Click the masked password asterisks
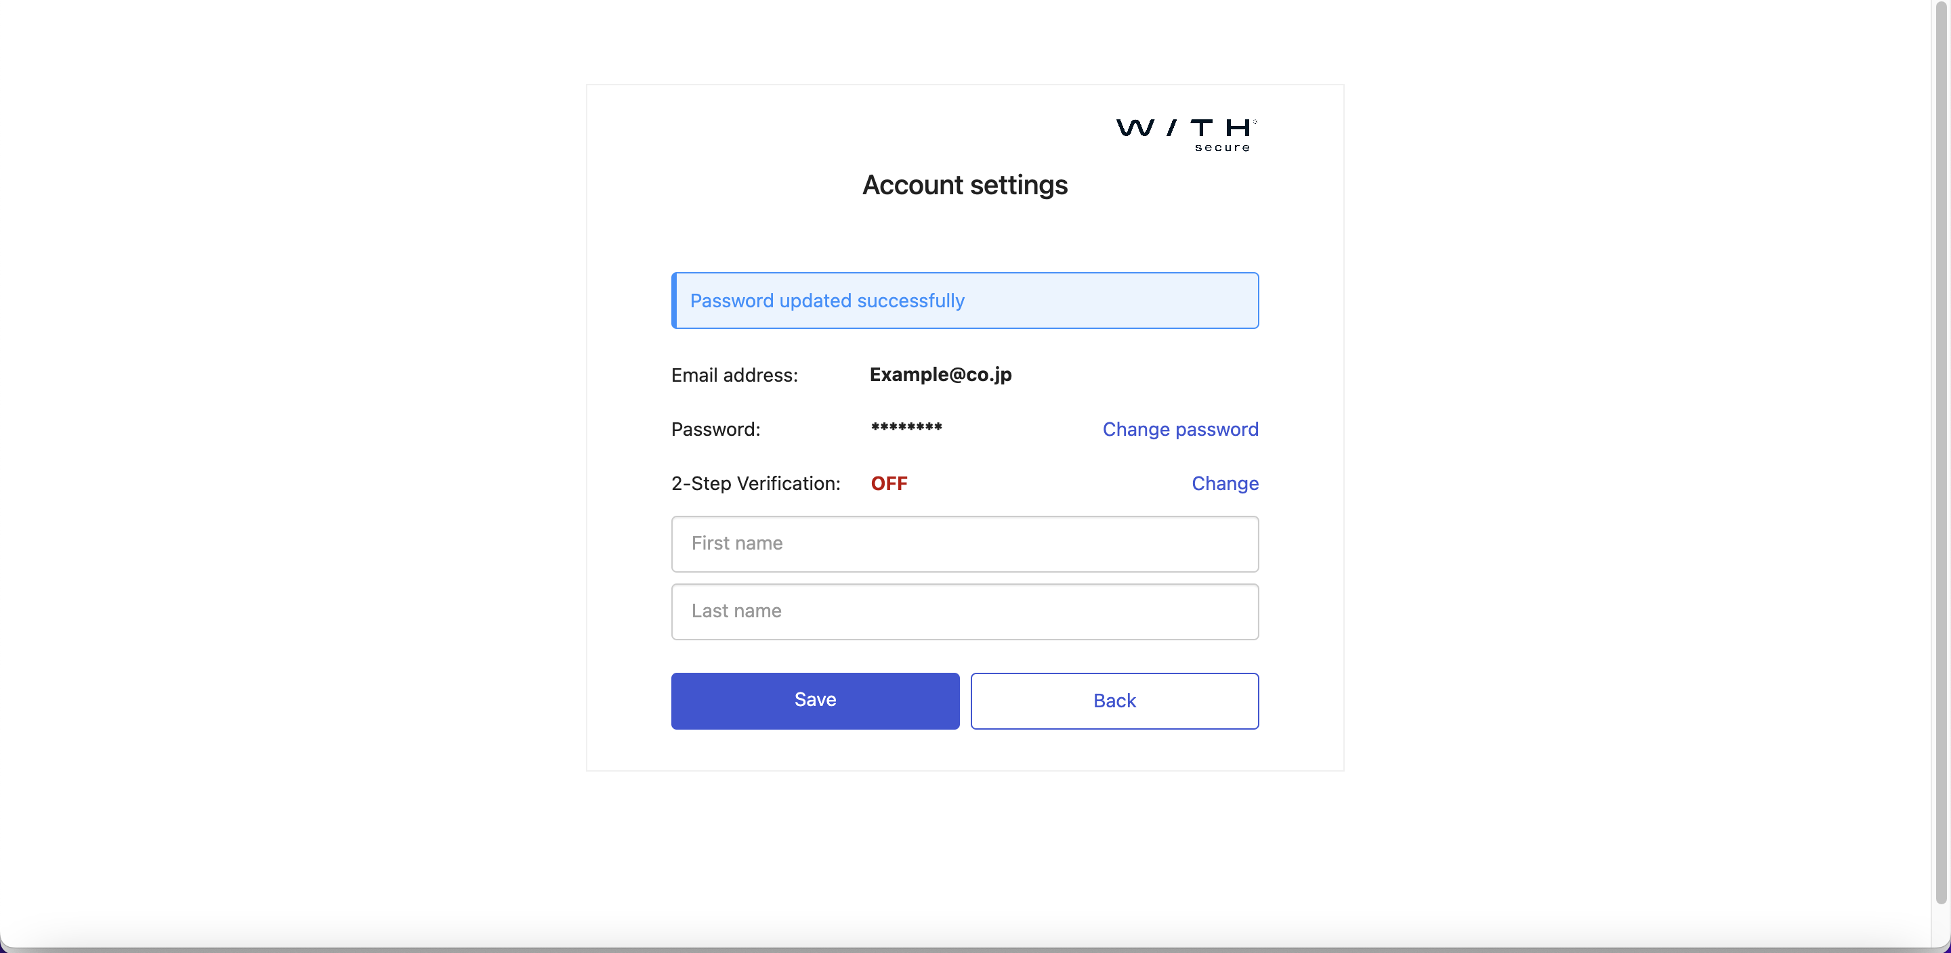Image resolution: width=1951 pixels, height=953 pixels. (906, 428)
